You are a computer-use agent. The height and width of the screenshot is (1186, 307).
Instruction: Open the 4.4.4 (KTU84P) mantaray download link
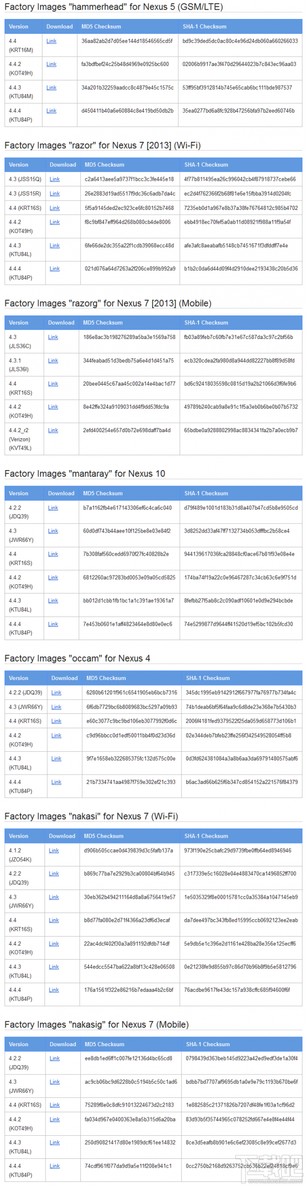click(53, 624)
